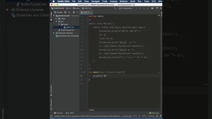Click the Search Everywhere magnifier icon
Viewport: 212px width, 119px height.
161,8
